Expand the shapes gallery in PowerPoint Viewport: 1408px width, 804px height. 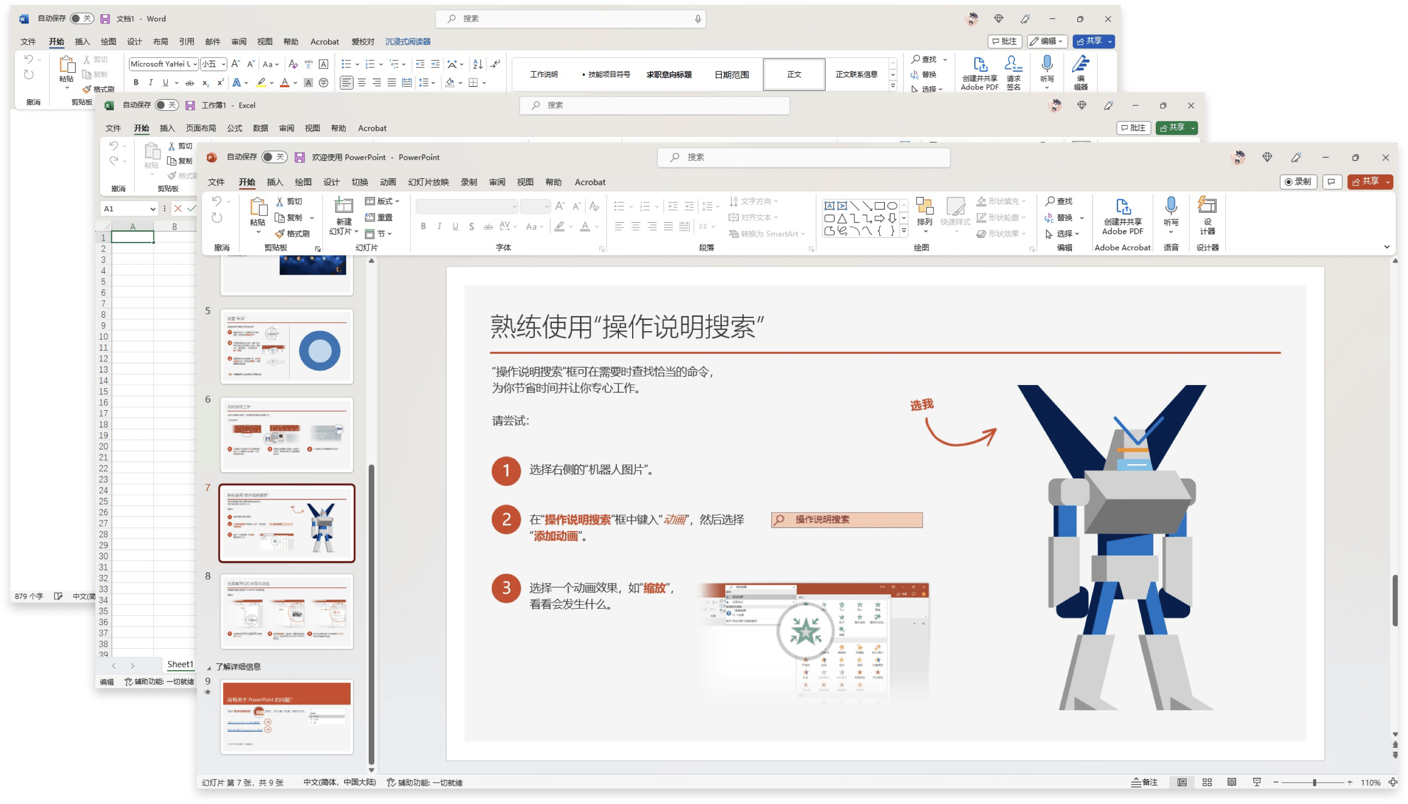(903, 232)
